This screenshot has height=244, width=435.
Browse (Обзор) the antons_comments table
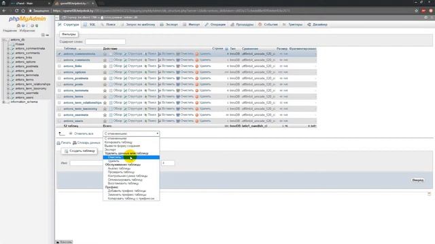tap(116, 60)
